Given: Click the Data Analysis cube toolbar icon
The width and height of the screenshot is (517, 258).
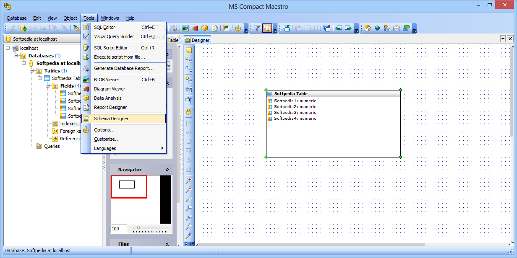Looking at the screenshot, I should [x=204, y=28].
